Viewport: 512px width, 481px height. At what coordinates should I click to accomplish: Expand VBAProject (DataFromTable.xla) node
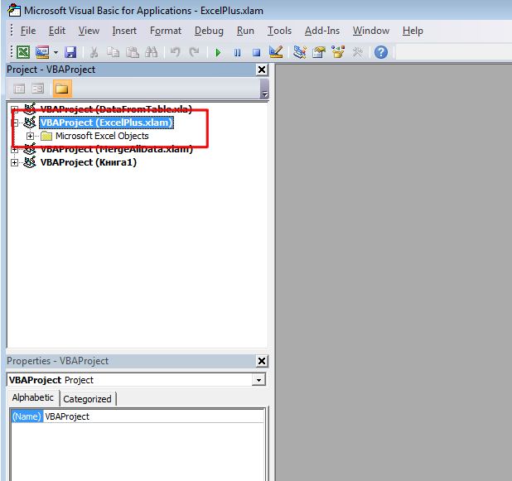click(14, 109)
